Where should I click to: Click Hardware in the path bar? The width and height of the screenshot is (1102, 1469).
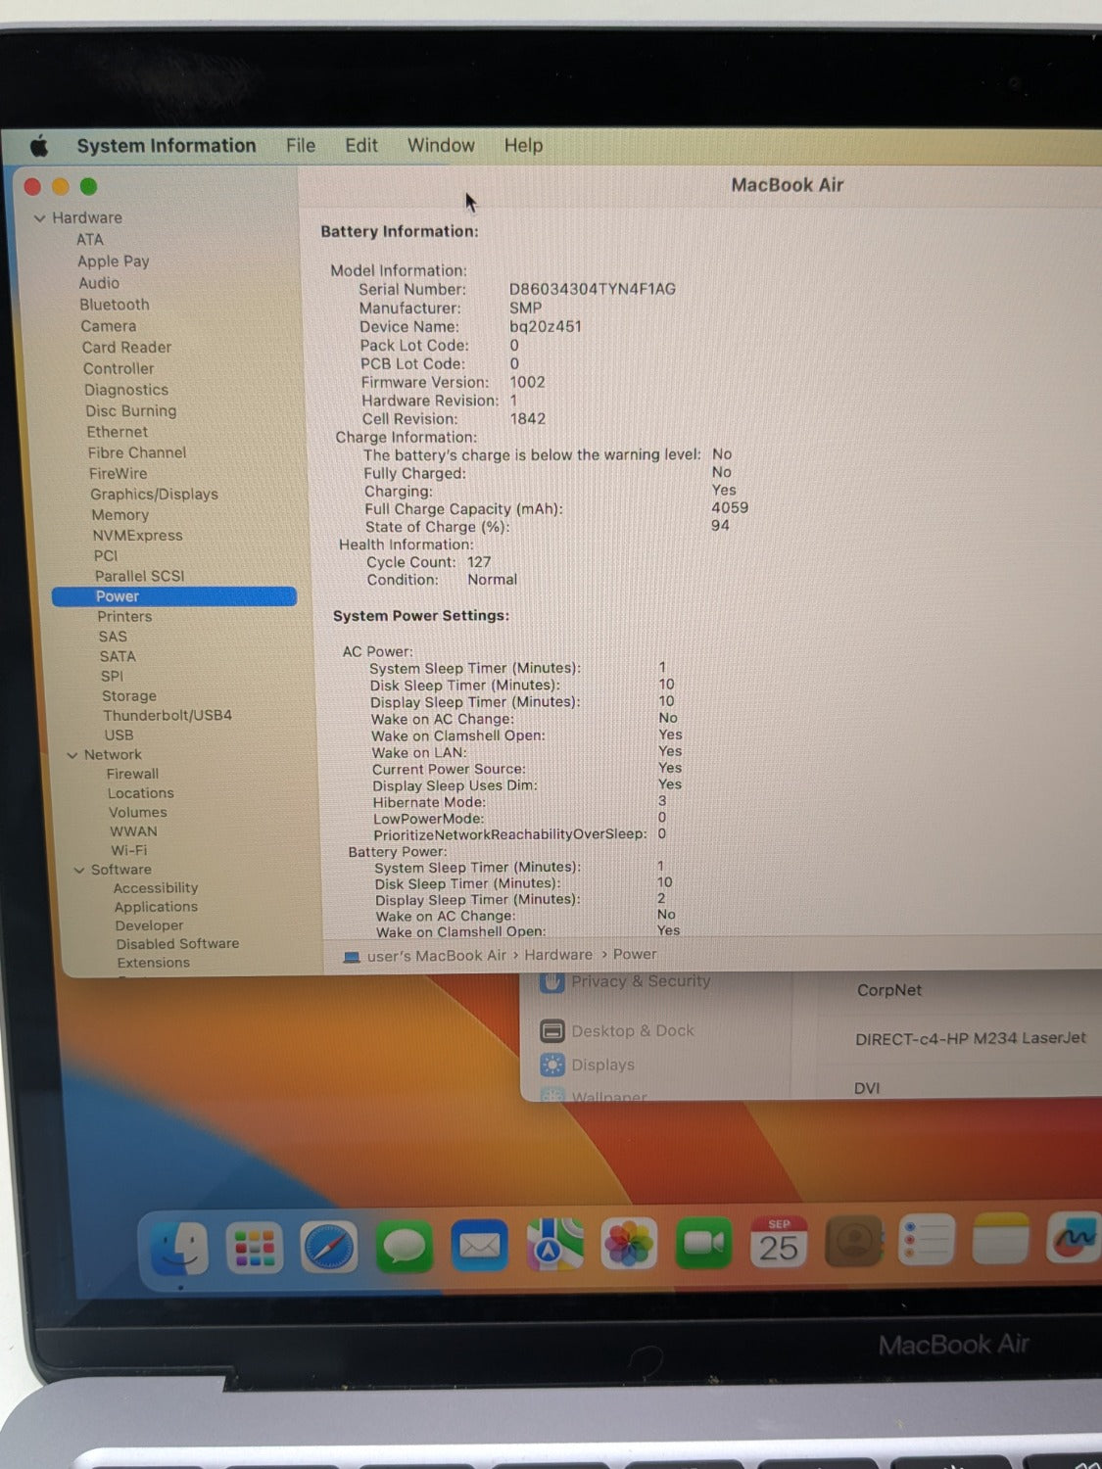558,955
